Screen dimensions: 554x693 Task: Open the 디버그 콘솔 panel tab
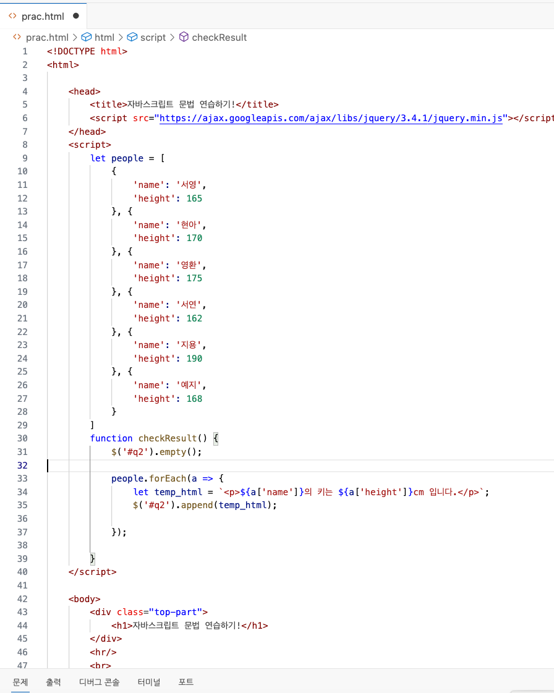click(x=99, y=682)
